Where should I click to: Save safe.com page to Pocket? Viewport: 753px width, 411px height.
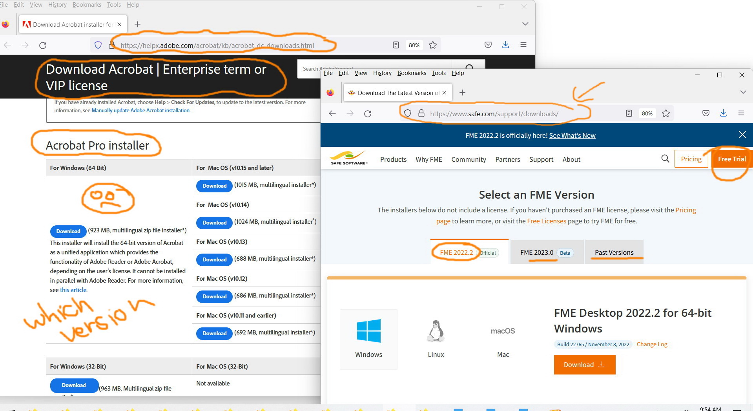coord(706,113)
